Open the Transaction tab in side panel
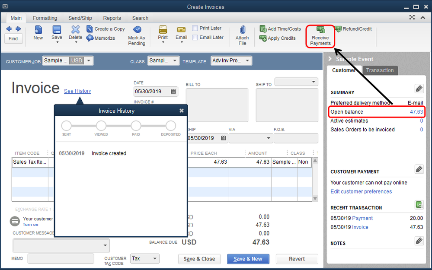The height and width of the screenshot is (270, 432). [380, 70]
